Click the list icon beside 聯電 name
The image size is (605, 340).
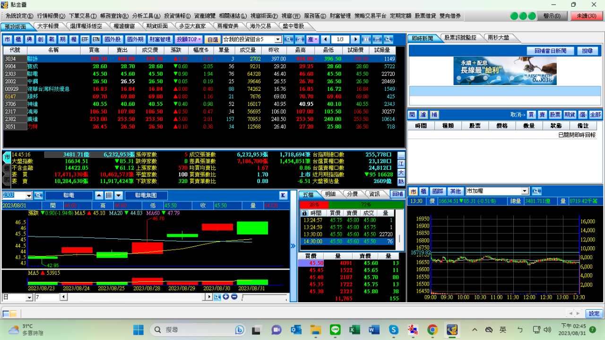[x=108, y=195]
